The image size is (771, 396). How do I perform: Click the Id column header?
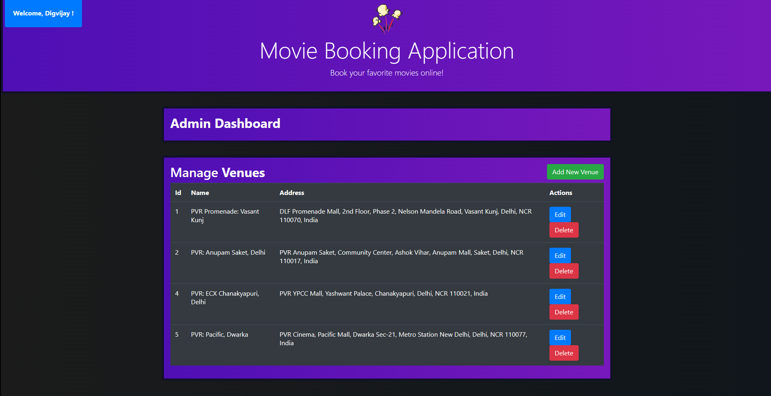click(178, 193)
